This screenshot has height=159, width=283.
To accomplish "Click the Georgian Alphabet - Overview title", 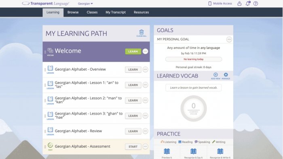I will coord(80,69).
